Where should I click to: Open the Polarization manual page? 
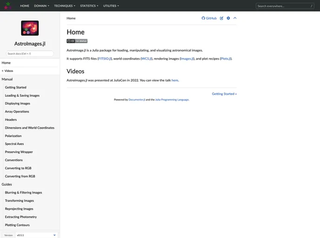[x=13, y=136]
